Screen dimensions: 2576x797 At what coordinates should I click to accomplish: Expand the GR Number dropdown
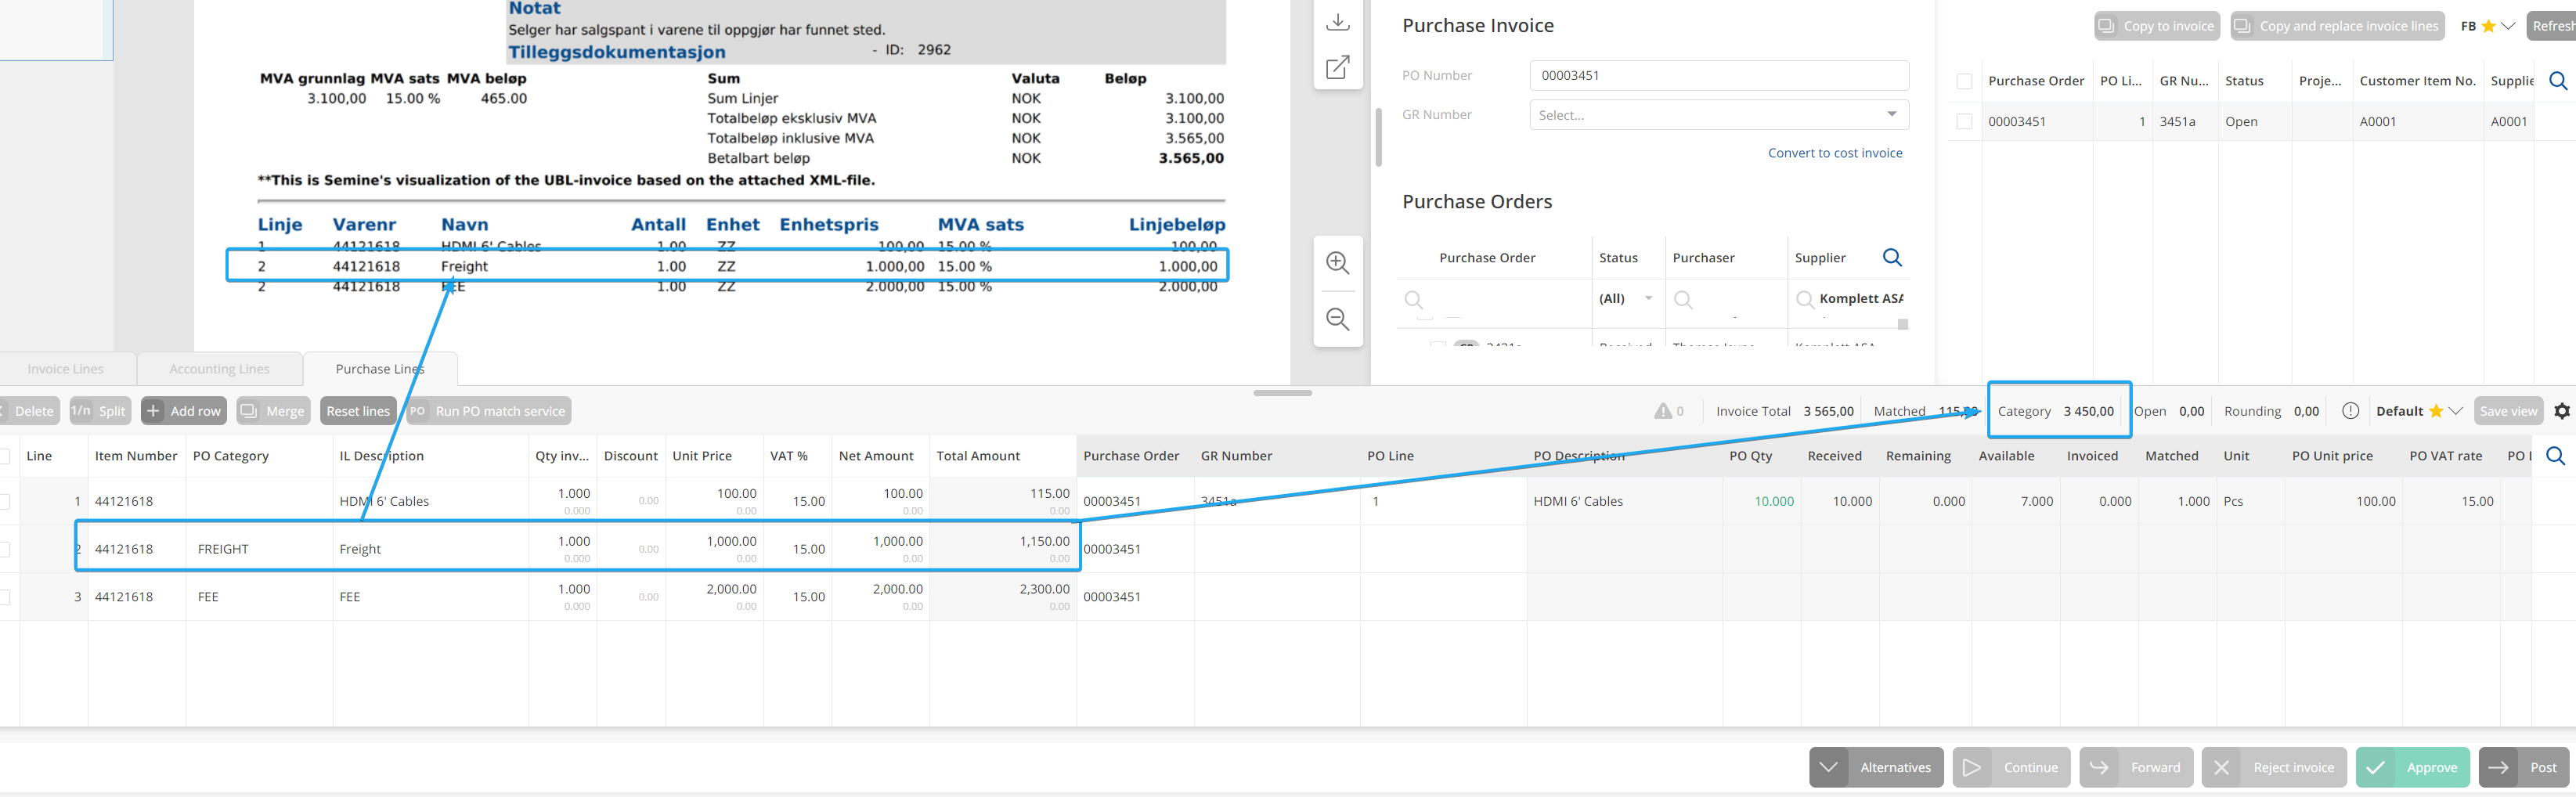[x=1891, y=115]
